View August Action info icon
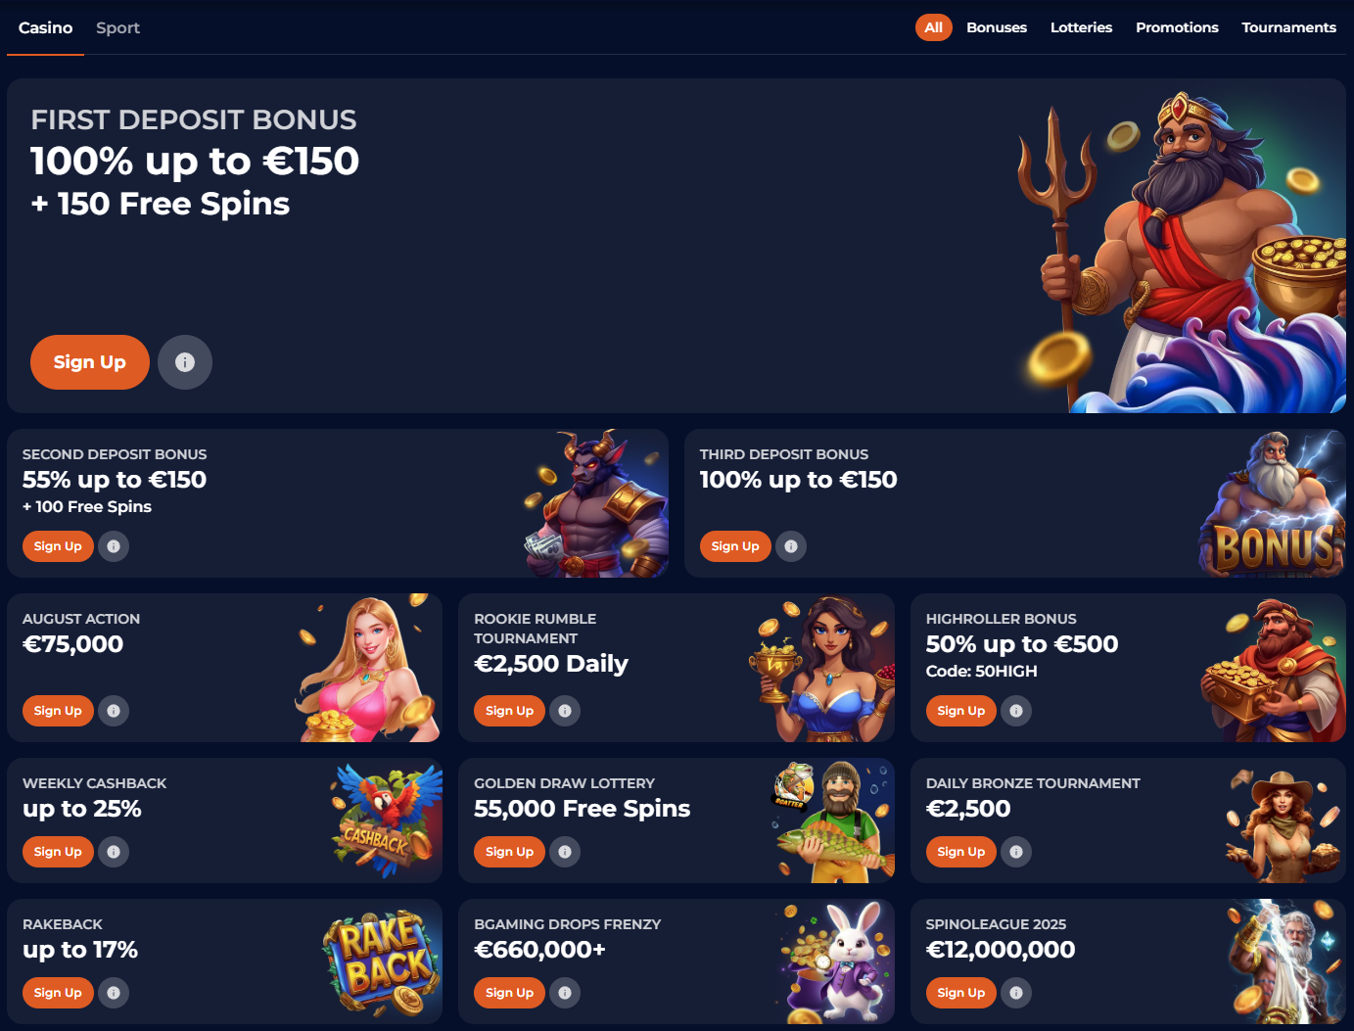Image resolution: width=1354 pixels, height=1031 pixels. (x=114, y=711)
